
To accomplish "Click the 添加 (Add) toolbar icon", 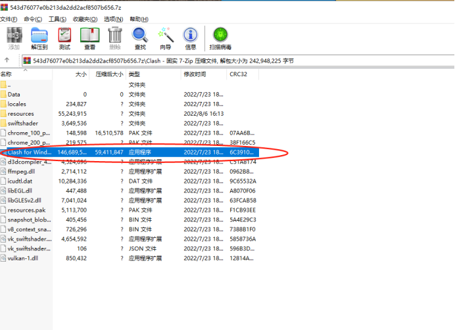I will 14,38.
